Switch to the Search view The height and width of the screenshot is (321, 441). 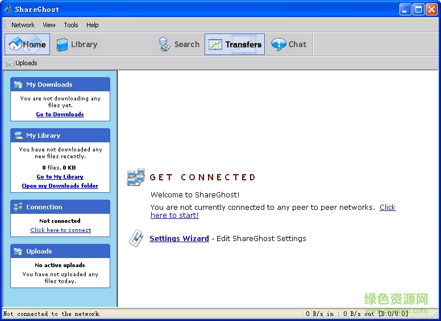(179, 44)
